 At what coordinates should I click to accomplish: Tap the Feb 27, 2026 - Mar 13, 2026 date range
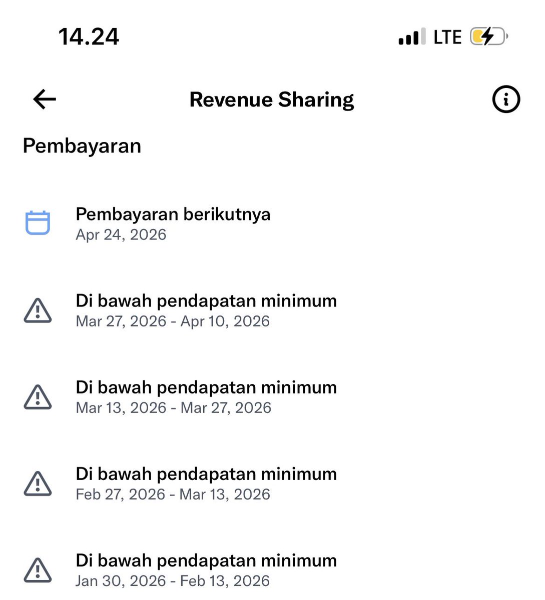pyautogui.click(x=172, y=494)
